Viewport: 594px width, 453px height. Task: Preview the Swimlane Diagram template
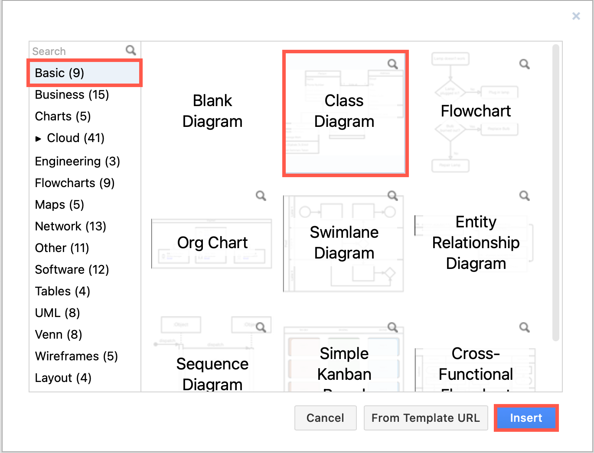pos(392,195)
